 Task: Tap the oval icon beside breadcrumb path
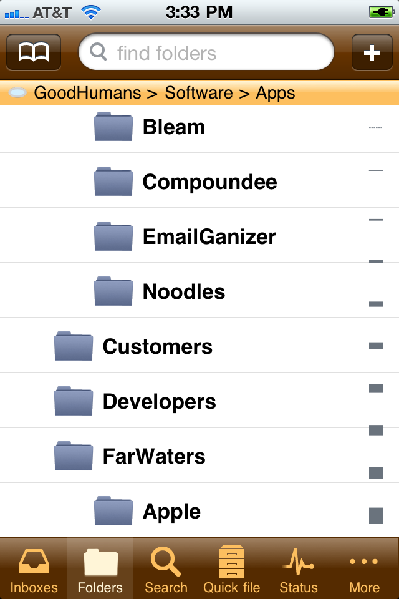(18, 94)
